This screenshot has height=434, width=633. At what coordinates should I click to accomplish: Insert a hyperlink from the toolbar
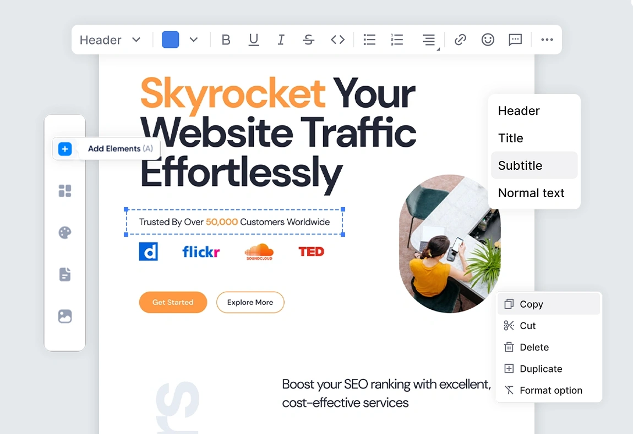point(460,39)
